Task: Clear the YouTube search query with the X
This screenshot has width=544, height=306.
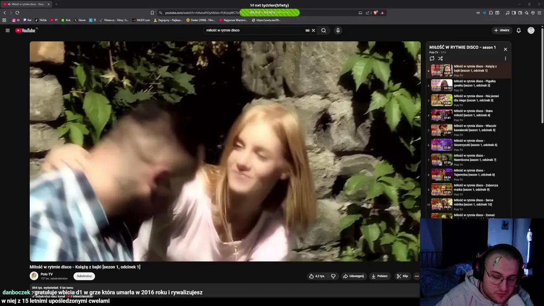Action: click(313, 30)
